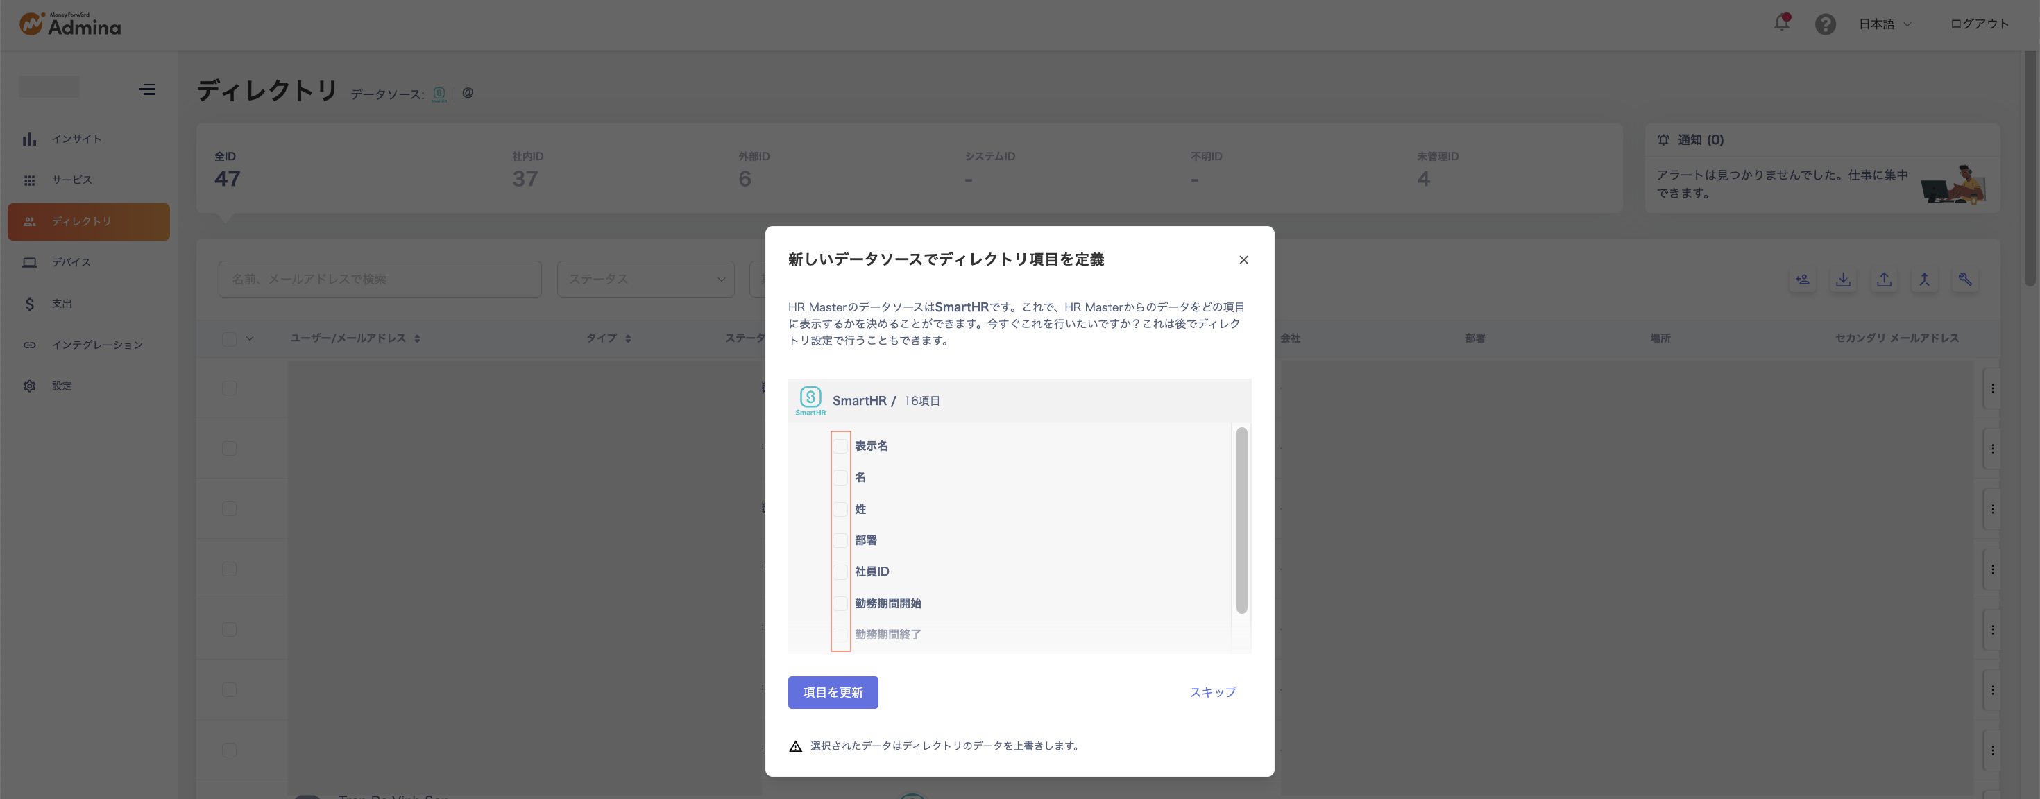Check the 表示名 checkbox
This screenshot has width=2040, height=799.
tap(840, 446)
